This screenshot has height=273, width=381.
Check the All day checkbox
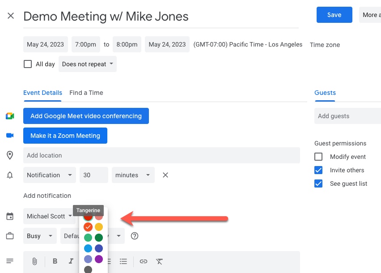click(28, 64)
